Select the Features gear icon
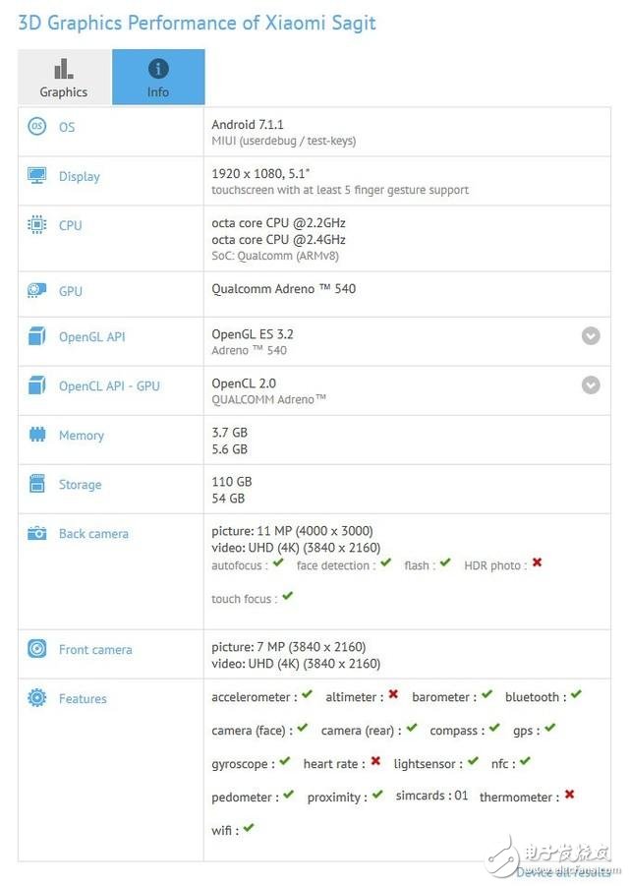 click(36, 698)
